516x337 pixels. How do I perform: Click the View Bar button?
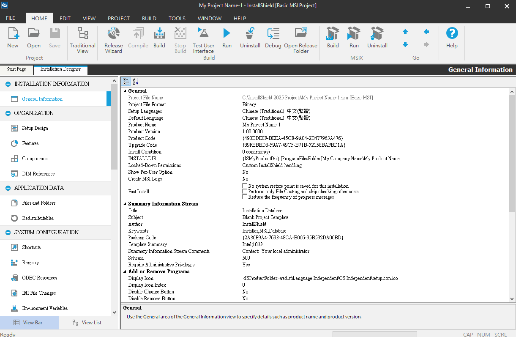click(x=30, y=323)
